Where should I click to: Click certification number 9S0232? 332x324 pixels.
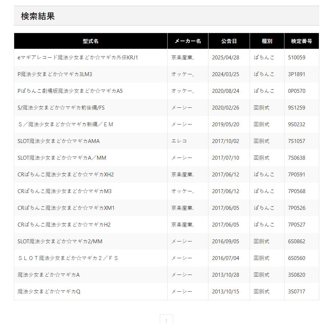coord(296,124)
